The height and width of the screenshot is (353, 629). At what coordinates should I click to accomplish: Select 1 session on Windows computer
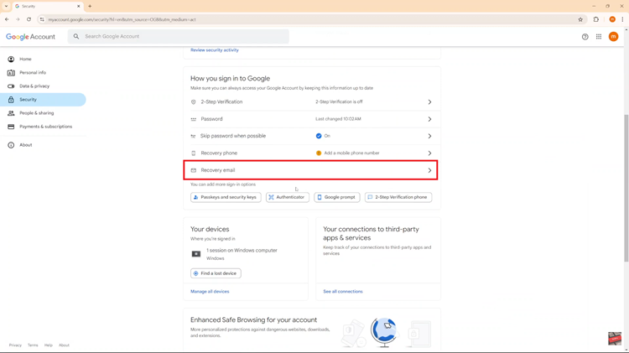point(242,251)
